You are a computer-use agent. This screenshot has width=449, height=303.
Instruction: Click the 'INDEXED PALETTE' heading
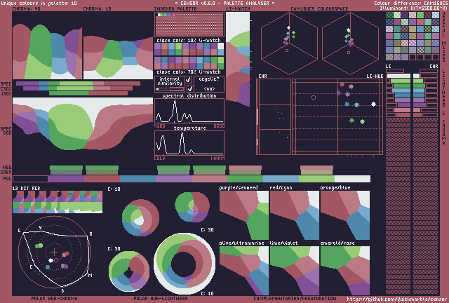(175, 9)
